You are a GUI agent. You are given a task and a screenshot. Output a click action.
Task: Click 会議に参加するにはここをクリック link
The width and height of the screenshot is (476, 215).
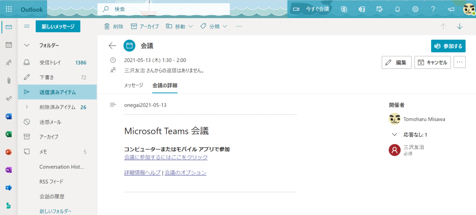[x=166, y=157]
